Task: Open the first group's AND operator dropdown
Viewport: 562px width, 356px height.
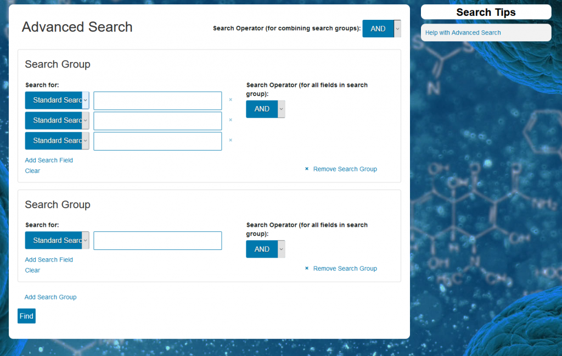Action: coord(266,109)
